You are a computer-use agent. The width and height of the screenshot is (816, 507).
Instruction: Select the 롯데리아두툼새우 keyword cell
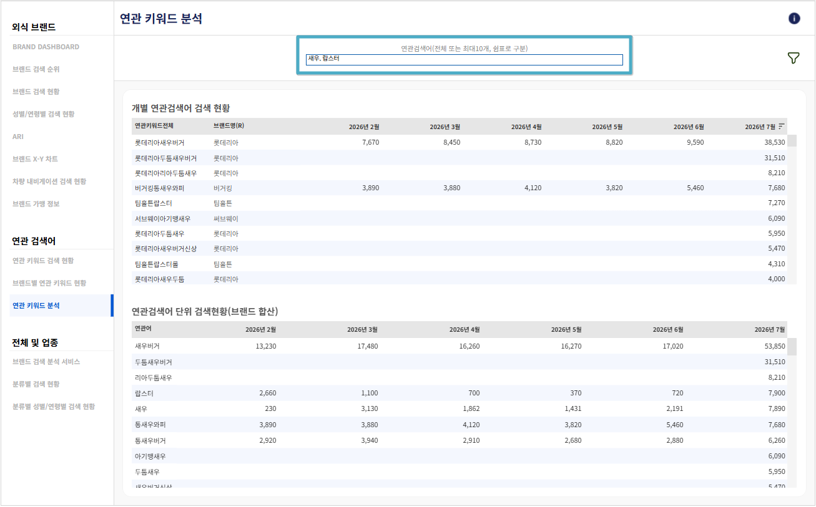tap(159, 233)
